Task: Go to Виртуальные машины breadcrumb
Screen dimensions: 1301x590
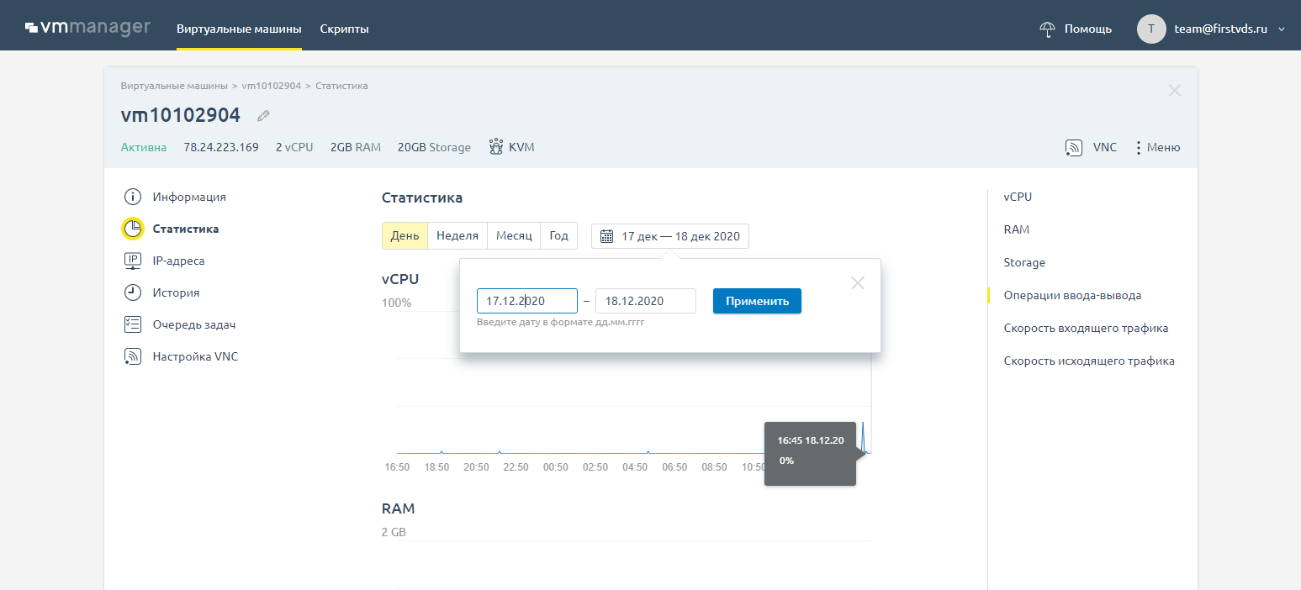Action: click(174, 86)
